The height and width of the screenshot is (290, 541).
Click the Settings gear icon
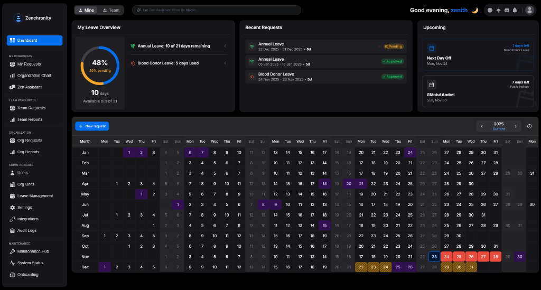(13, 208)
